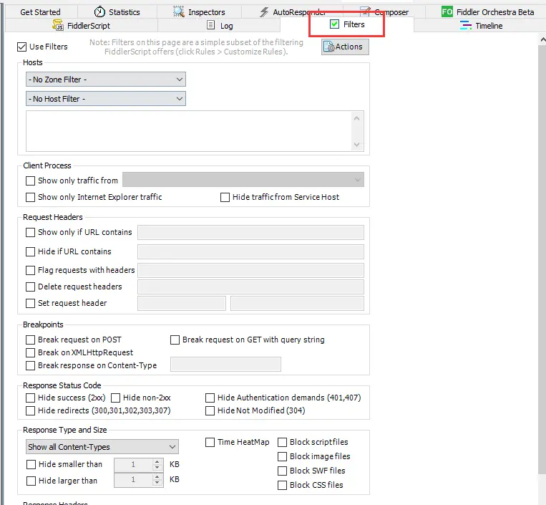Enable Break request on POST

[30, 340]
